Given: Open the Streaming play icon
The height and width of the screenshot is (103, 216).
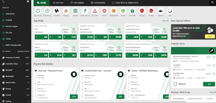Looking at the screenshot, I should click(x=47, y=11).
